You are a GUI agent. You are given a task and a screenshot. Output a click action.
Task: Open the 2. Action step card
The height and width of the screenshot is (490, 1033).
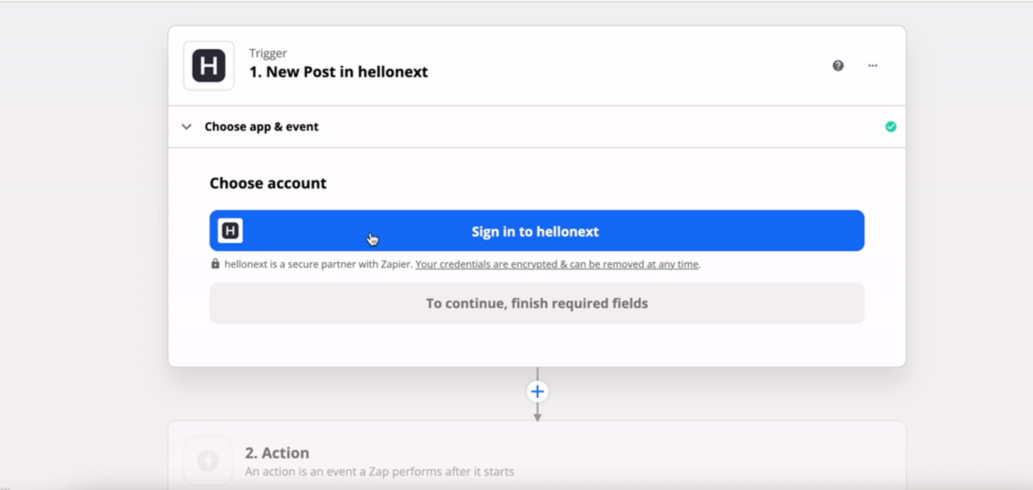point(537,456)
